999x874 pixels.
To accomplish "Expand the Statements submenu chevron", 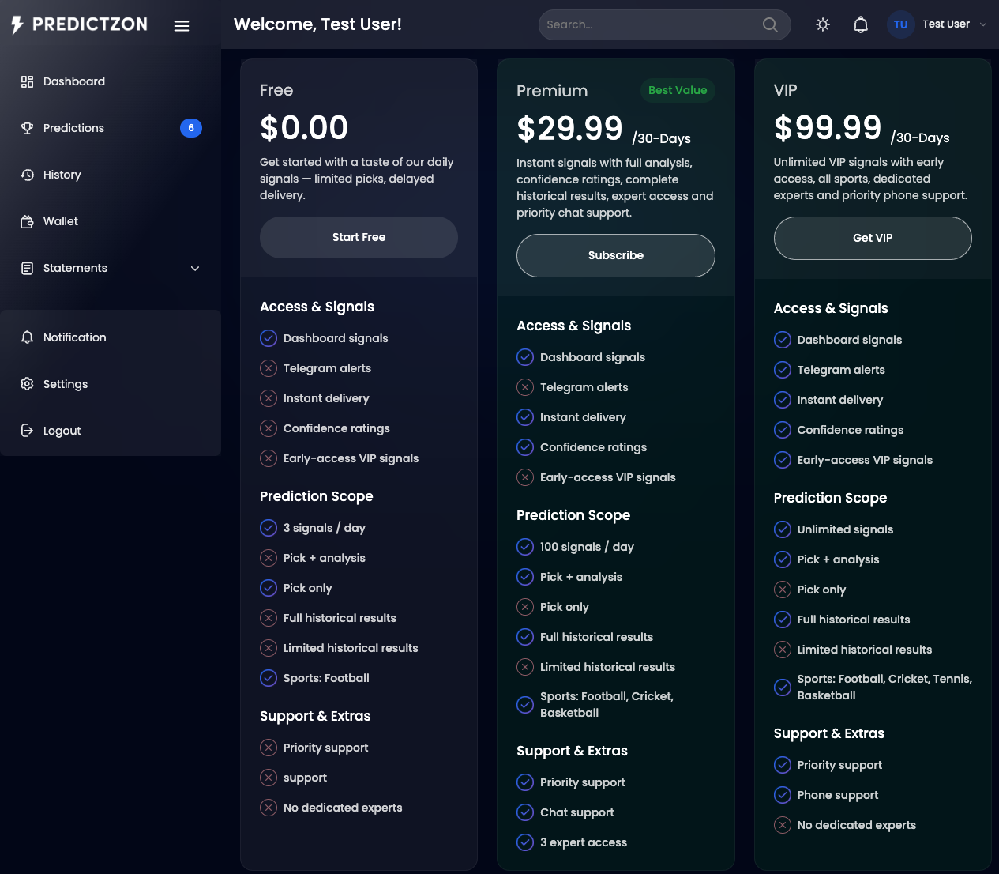I will [x=195, y=269].
